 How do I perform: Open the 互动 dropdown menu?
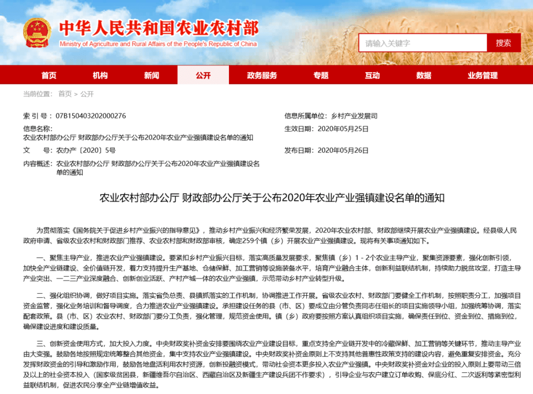pos(374,75)
